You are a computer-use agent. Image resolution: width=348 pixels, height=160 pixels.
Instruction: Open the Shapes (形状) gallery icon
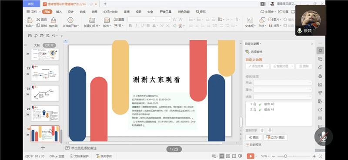pyautogui.click(x=262, y=20)
